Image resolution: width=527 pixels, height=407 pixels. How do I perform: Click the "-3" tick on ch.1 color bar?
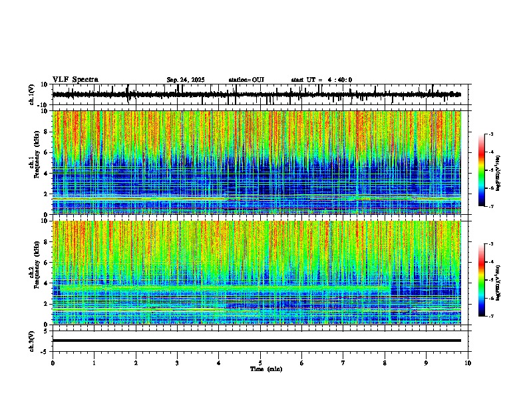[491, 134]
